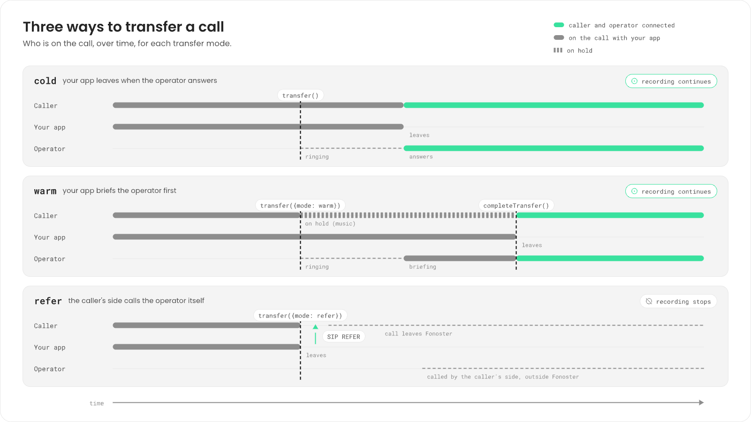Click the green SIP REFER upward arrow

tap(315, 334)
